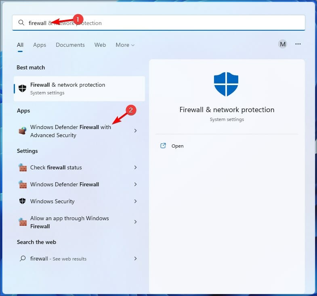The width and height of the screenshot is (317, 296).
Task: Expand the firewall web results chevron
Action: click(135, 258)
